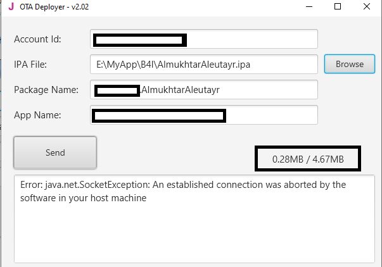Click the "Account Id:" label
This screenshot has width=382, height=267.
(37, 39)
